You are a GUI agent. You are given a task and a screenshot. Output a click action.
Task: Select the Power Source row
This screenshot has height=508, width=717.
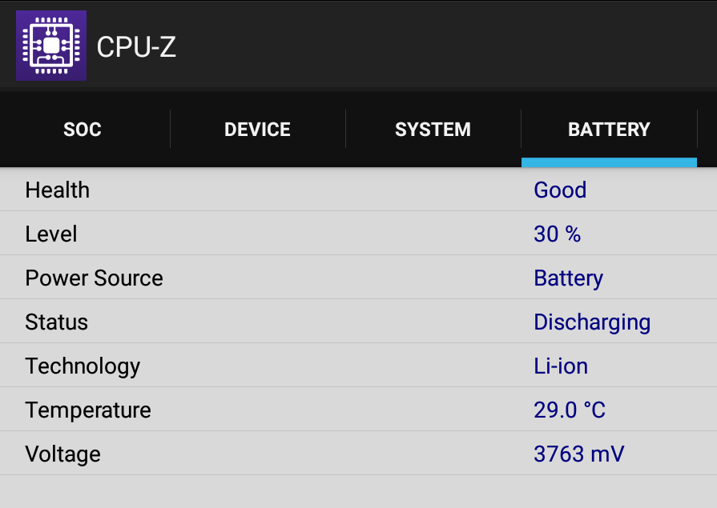point(359,278)
